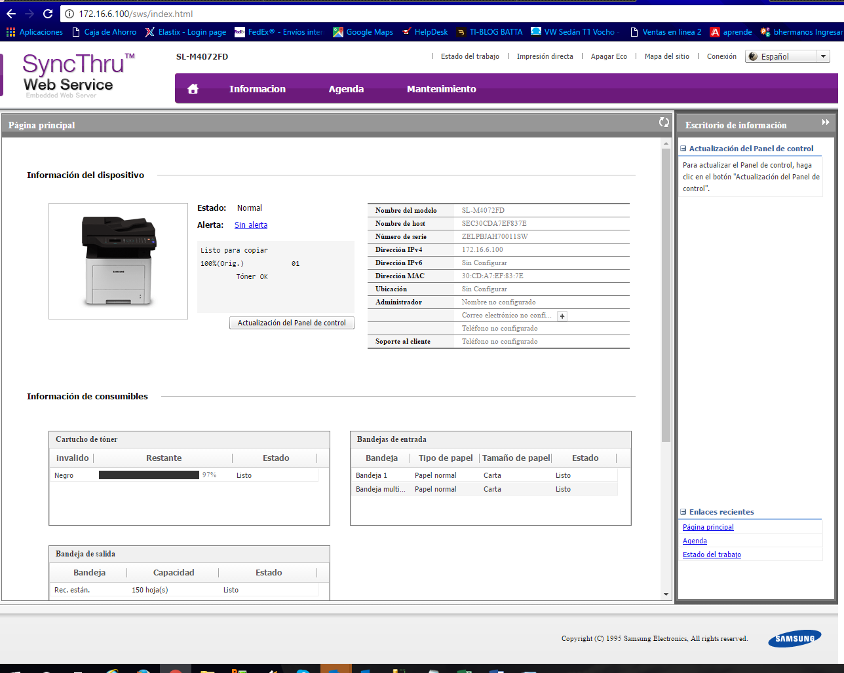
Task: Click the Tipo de papel column header
Action: coord(446,458)
